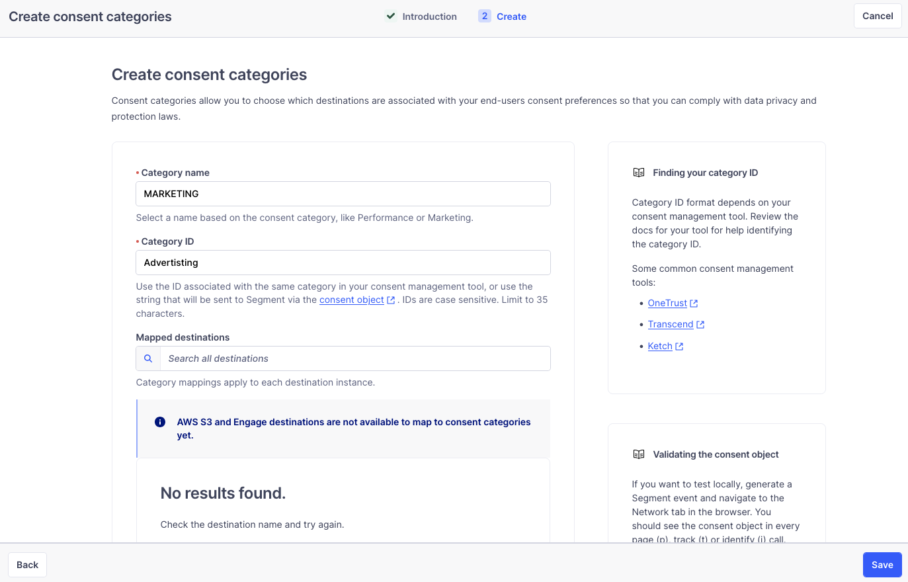Click book icon beside Validating the consent object
Image resolution: width=908 pixels, height=582 pixels.
[x=639, y=454]
